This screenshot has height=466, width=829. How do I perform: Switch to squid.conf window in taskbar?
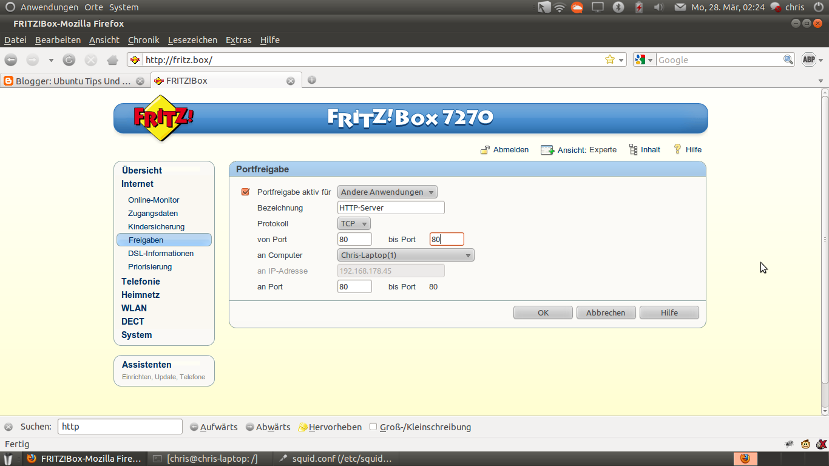[336, 459]
